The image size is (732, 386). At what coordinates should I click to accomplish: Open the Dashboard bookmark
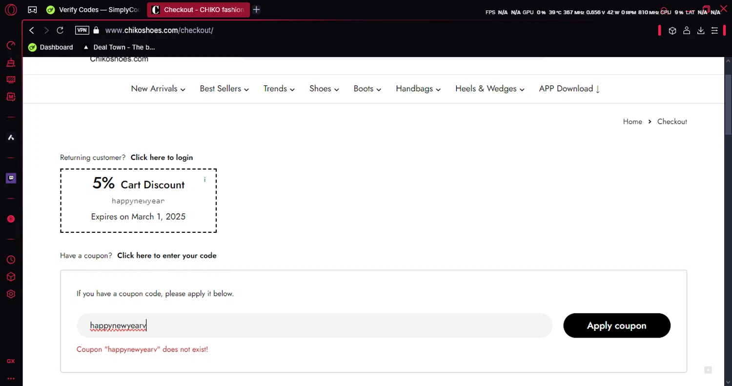coord(51,47)
